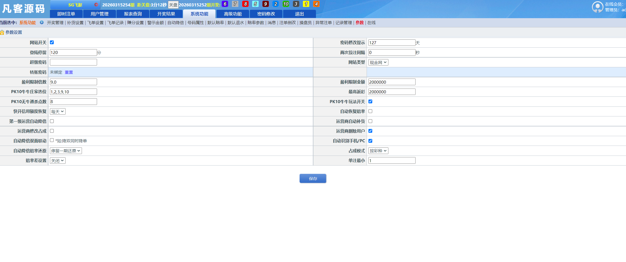Click lottery ball number 6 in header

(225, 4)
